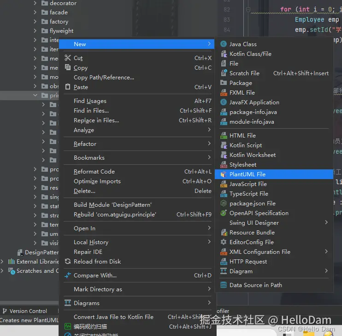Image resolution: width=342 pixels, height=336 pixels.
Task: Click the XML Configuration File icon
Action: 224,252
